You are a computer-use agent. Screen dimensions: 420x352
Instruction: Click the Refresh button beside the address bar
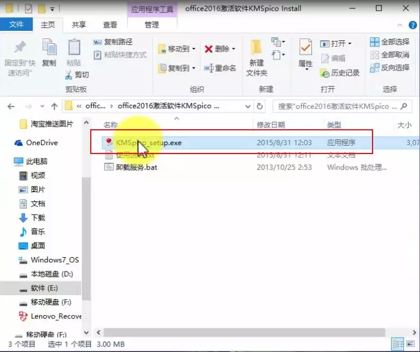(260, 107)
